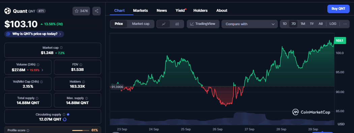Show Holders info icon

click(83, 82)
